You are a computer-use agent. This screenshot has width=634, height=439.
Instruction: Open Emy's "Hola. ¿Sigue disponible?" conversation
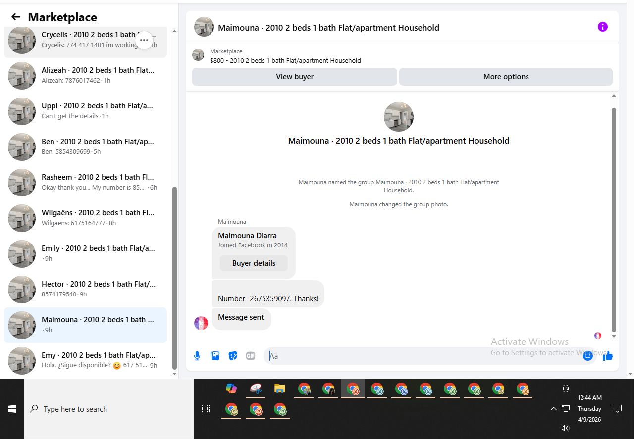(85, 361)
